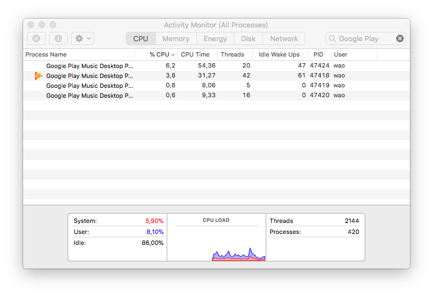The width and height of the screenshot is (433, 296).
Task: Open the gear action menu dropdown
Action: click(83, 38)
